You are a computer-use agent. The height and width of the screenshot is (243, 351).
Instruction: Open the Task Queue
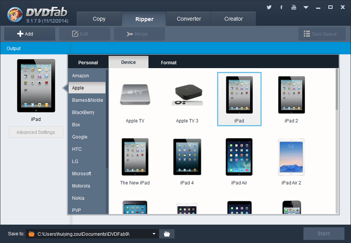click(x=322, y=34)
